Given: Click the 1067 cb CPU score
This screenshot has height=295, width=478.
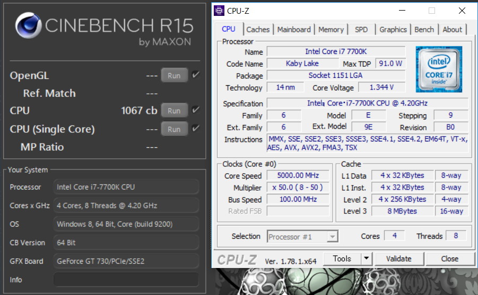Looking at the screenshot, I should (x=139, y=110).
